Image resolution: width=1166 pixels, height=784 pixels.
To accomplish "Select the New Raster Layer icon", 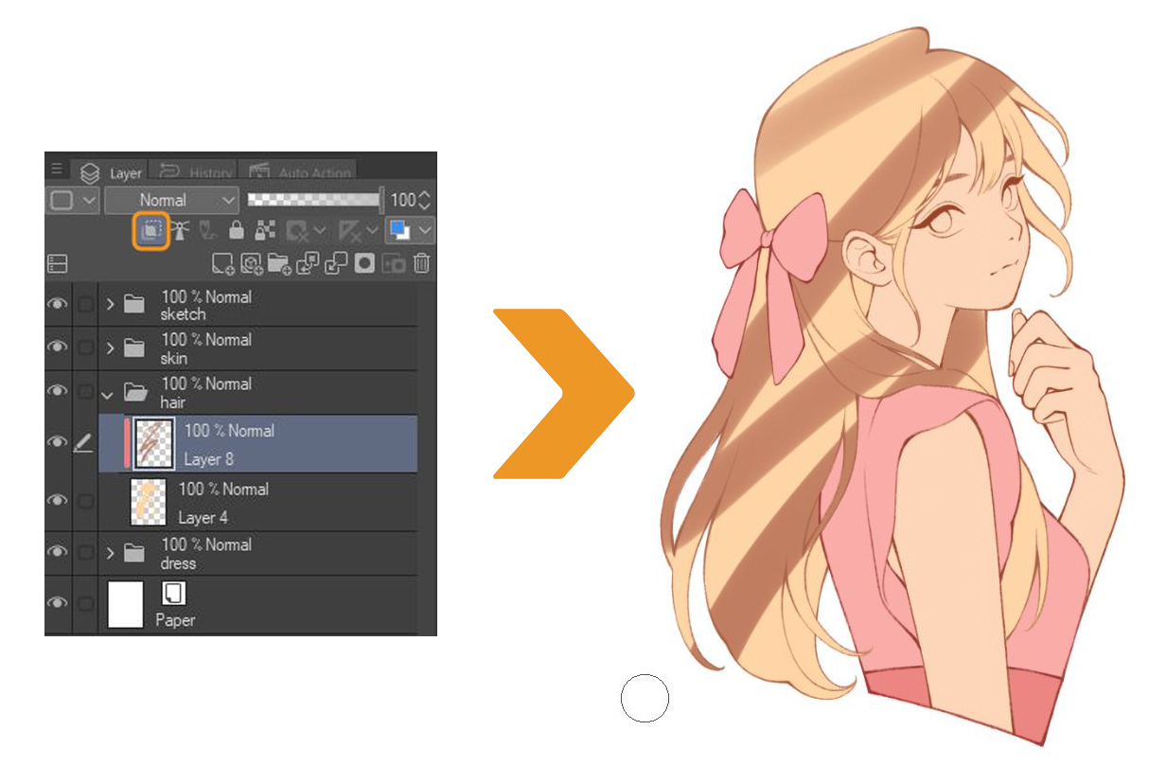I will coord(222,264).
